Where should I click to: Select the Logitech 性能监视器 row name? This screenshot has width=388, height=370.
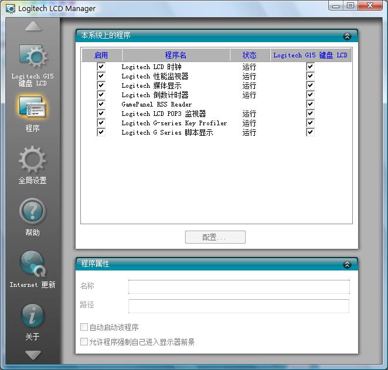click(x=155, y=76)
